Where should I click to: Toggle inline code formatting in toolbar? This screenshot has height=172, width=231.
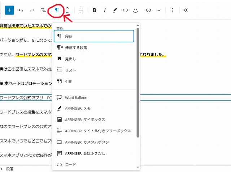point(125,10)
